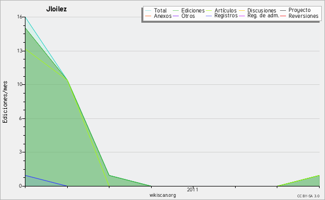
Task: Click the Ediciones legend label
Action: (193, 10)
